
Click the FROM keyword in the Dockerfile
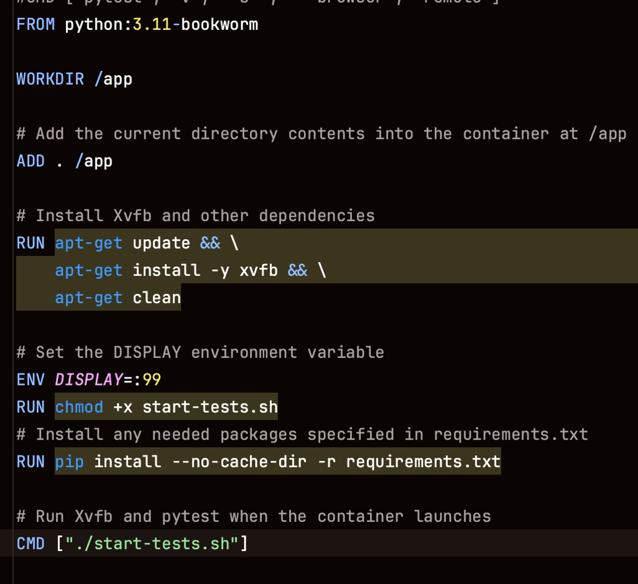point(36,25)
